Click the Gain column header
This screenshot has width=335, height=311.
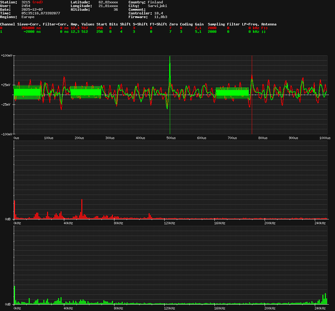(199, 24)
